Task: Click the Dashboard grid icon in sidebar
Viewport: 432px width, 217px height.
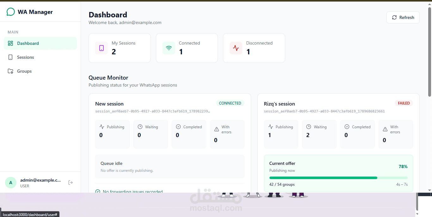Action: pyautogui.click(x=10, y=43)
